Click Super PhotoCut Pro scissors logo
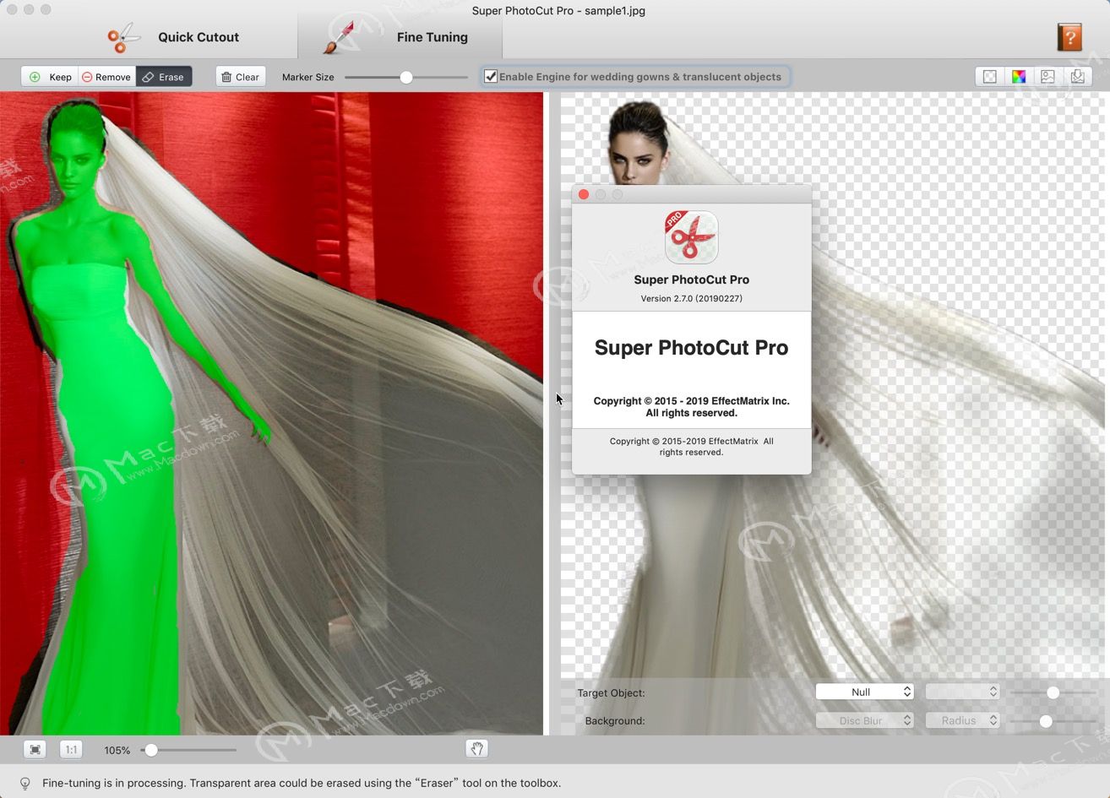The image size is (1110, 798). (x=691, y=237)
